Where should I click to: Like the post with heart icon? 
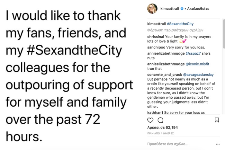pyautogui.click(x=150, y=120)
